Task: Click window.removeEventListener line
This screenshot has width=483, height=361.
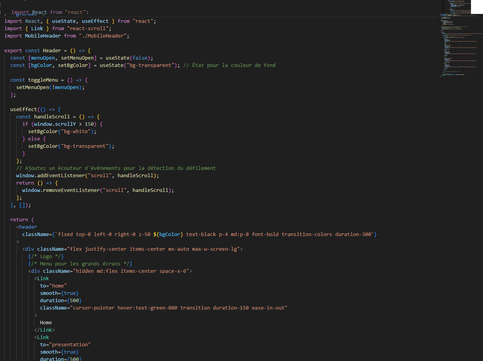Action: 98,190
